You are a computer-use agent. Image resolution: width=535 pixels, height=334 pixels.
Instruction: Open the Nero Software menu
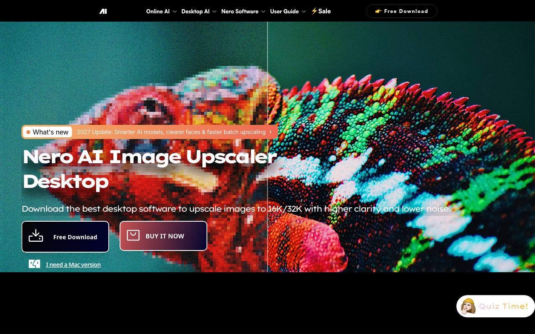(x=240, y=11)
